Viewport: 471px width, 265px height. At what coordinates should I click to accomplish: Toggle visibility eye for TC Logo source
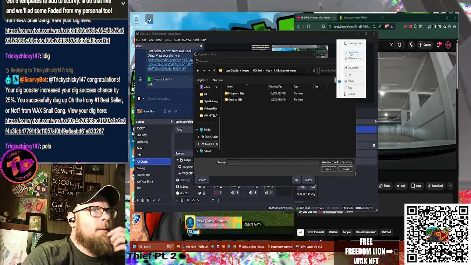200,187
